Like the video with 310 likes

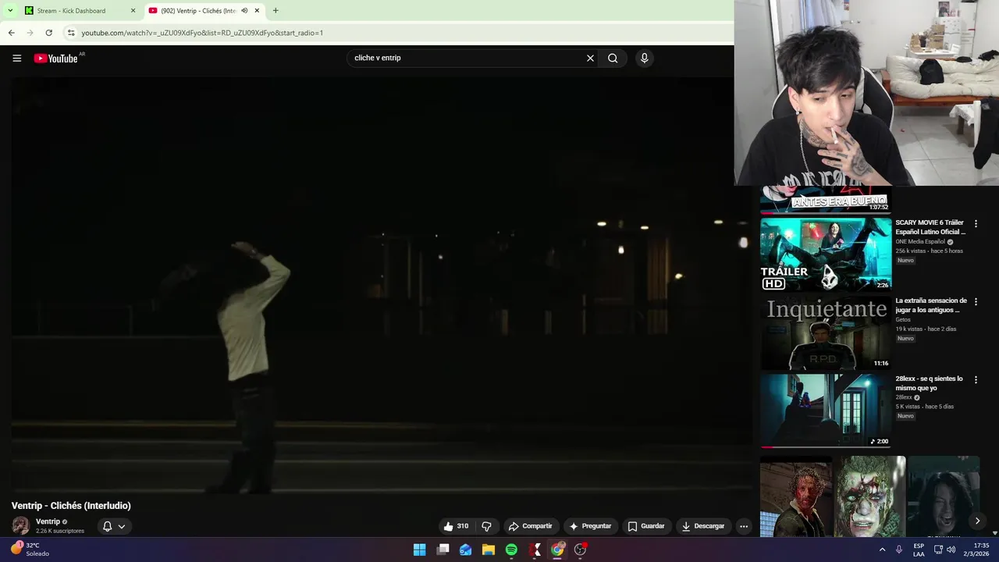pyautogui.click(x=457, y=526)
